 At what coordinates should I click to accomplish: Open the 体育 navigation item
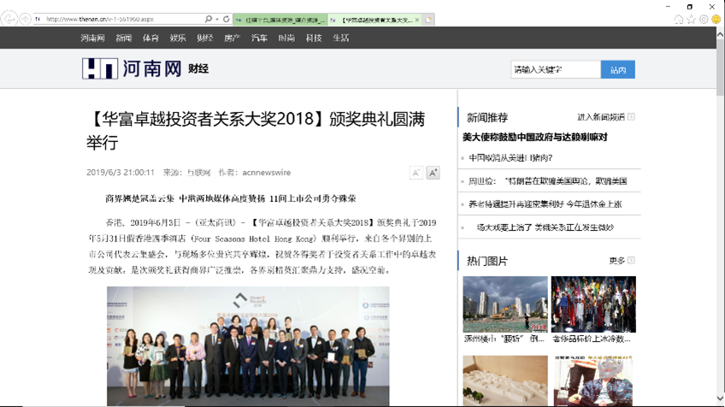coord(150,38)
